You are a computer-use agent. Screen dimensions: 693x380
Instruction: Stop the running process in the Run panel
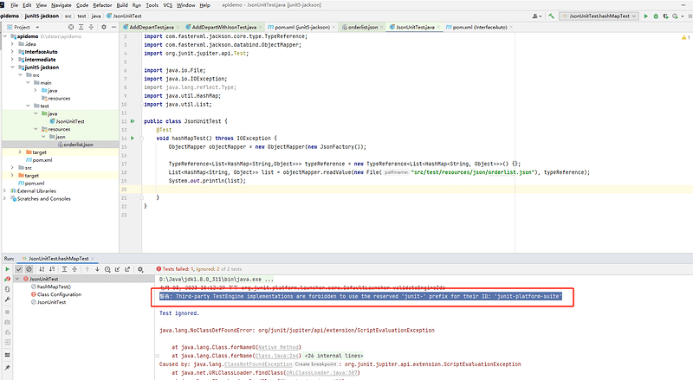click(x=7, y=312)
